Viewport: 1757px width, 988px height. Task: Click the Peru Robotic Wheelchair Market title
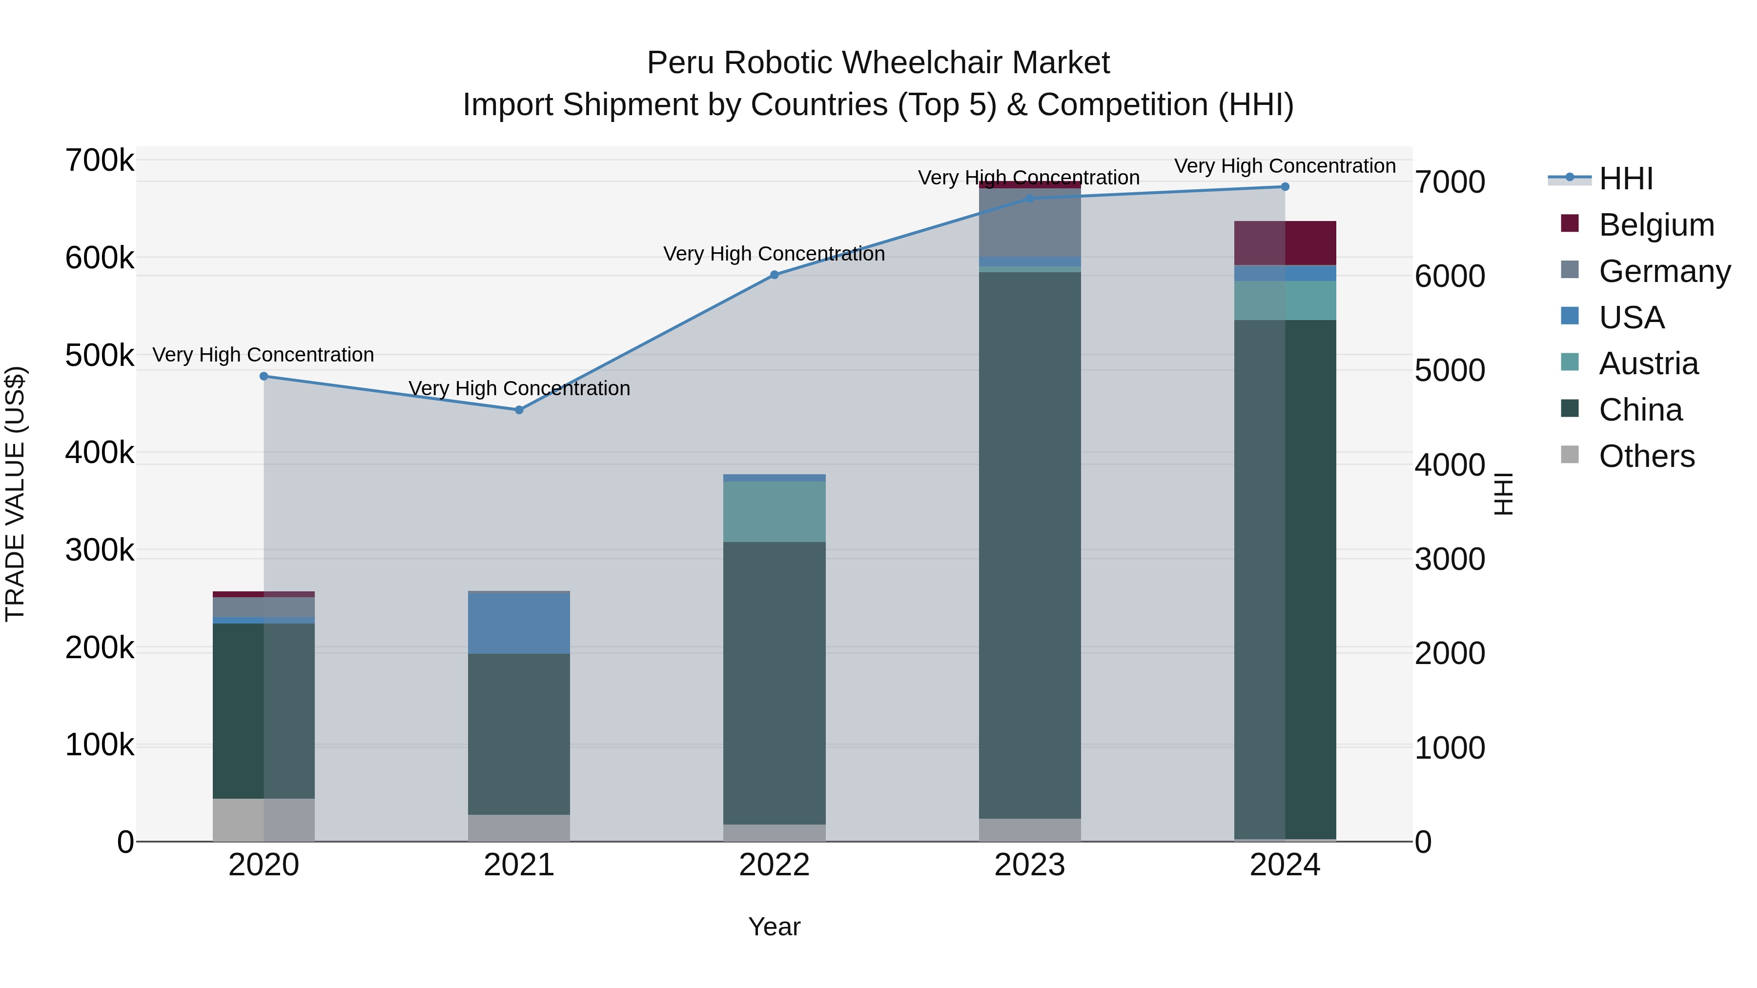point(878,63)
